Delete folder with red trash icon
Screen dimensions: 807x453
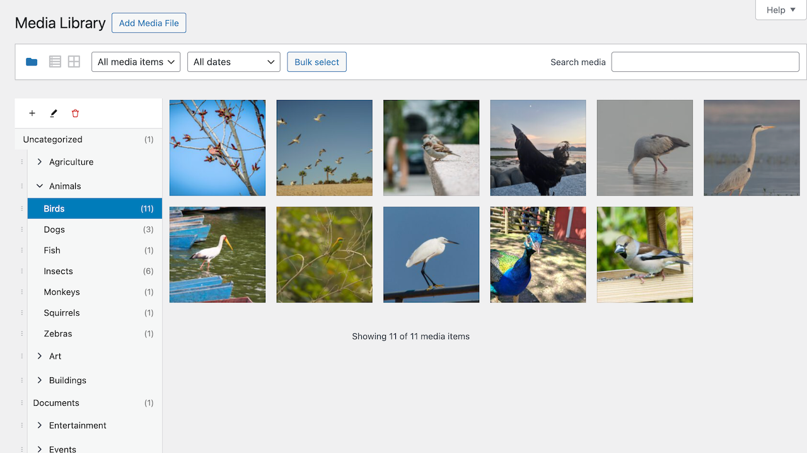[x=76, y=113]
